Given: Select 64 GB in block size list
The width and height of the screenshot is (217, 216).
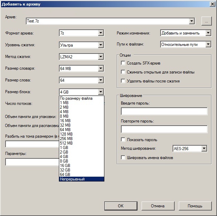Looking at the screenshot, I should click(82, 174).
